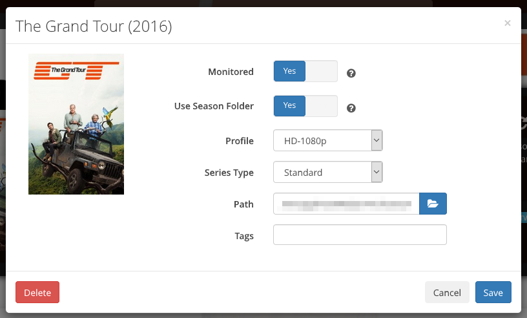Image resolution: width=527 pixels, height=318 pixels.
Task: Click the empty off side of Monitored switch
Action: (322, 71)
